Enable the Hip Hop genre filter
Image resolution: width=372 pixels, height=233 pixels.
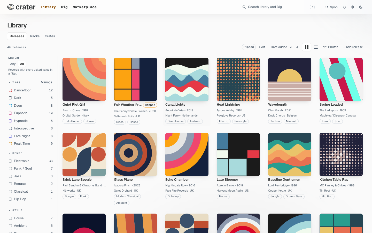(x=10, y=199)
